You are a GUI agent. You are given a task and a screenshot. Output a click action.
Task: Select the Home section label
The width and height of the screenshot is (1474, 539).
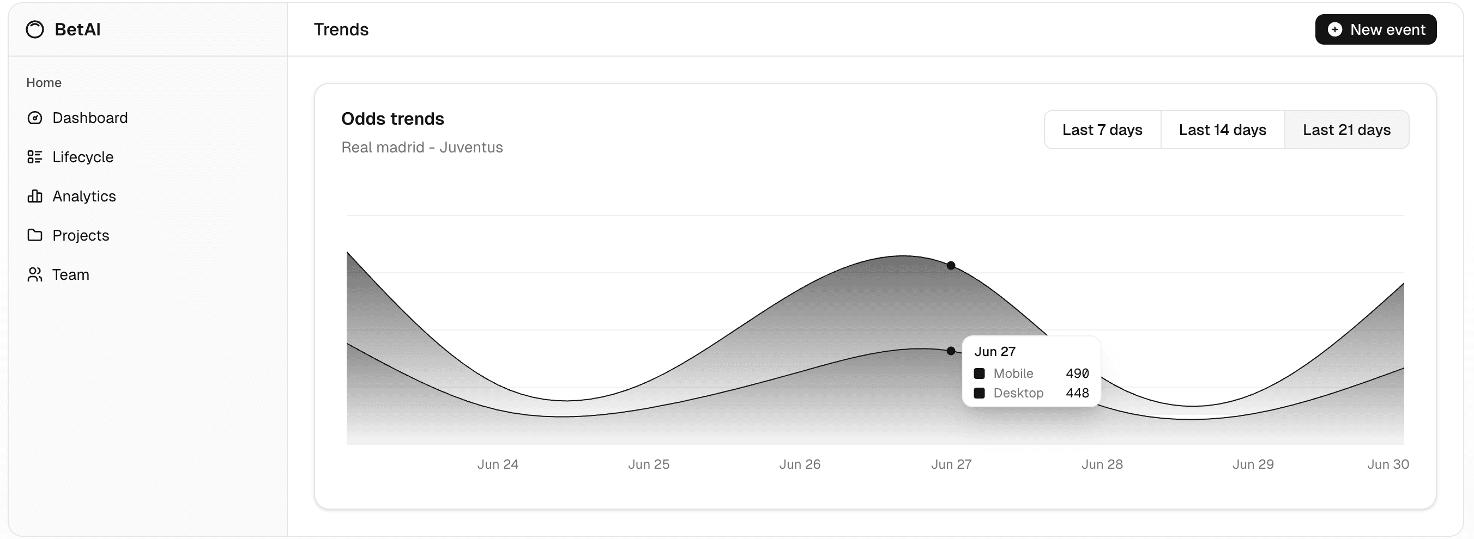[44, 82]
